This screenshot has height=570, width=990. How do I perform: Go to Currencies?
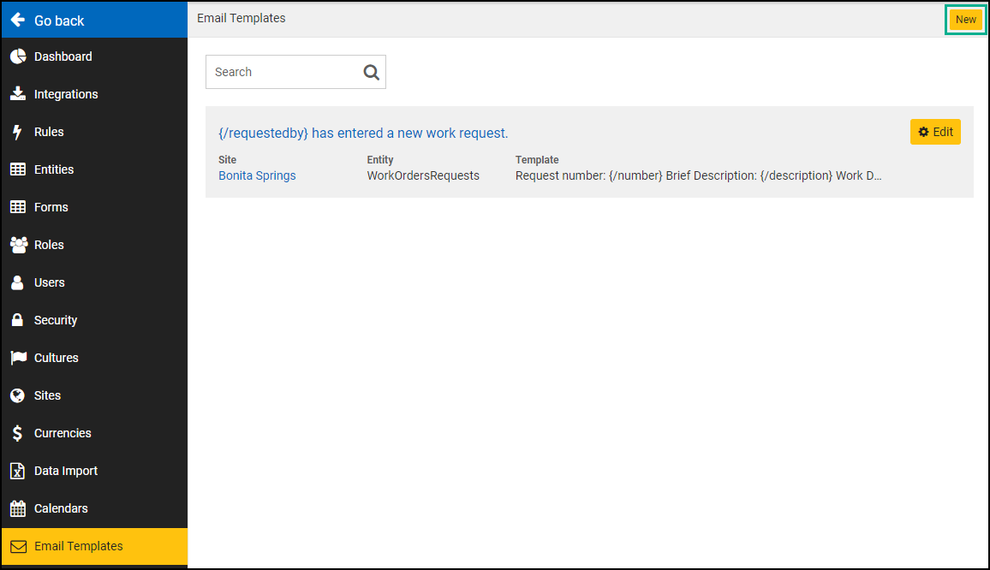(x=95, y=433)
